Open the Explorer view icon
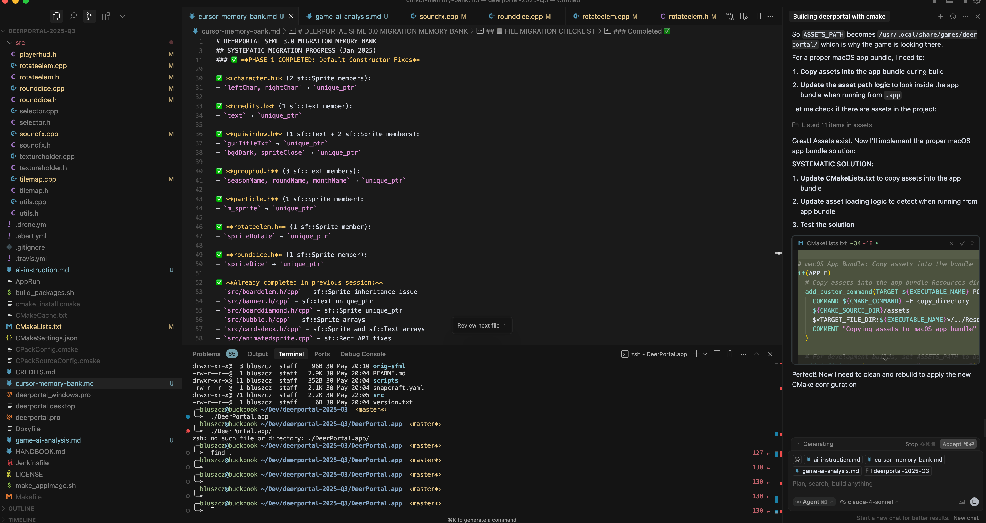Image resolution: width=986 pixels, height=523 pixels. click(56, 16)
